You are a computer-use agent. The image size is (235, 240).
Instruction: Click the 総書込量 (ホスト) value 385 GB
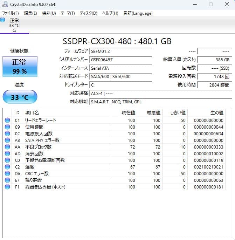[215, 60]
